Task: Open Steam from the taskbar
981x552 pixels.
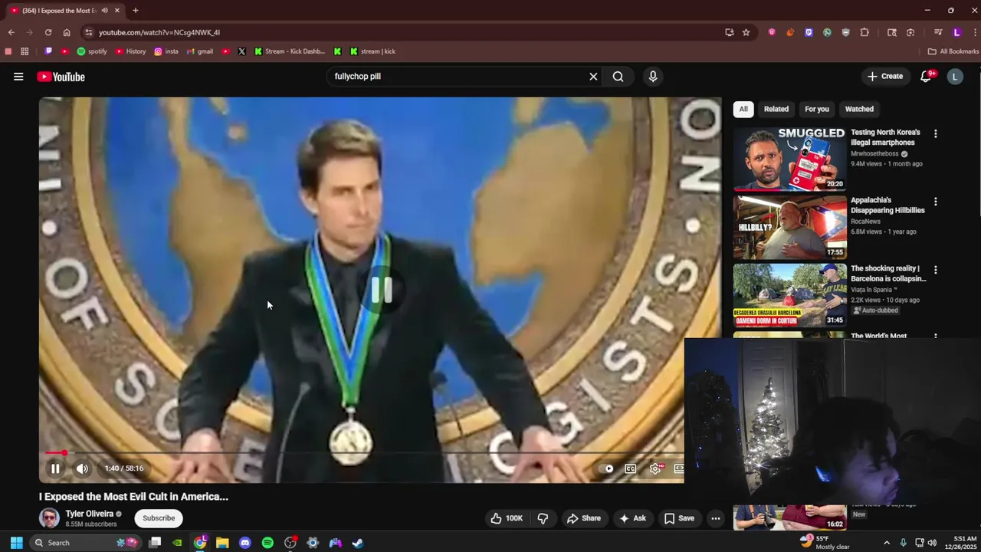Action: click(357, 543)
